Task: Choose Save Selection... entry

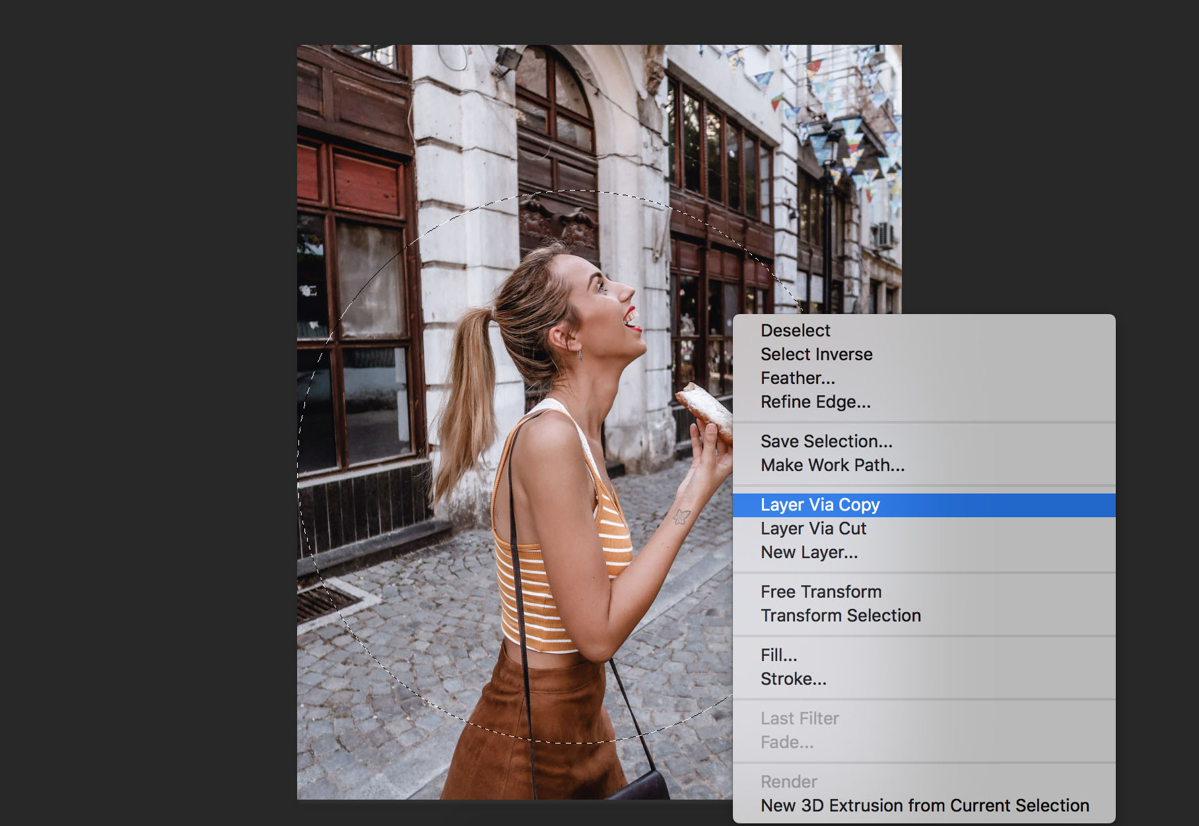Action: 924,441
